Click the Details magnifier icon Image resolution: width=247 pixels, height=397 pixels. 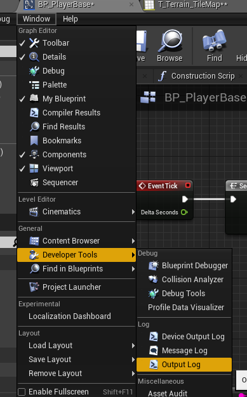(x=34, y=57)
